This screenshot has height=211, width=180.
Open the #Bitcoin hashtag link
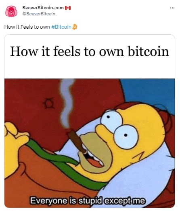[x=61, y=27]
